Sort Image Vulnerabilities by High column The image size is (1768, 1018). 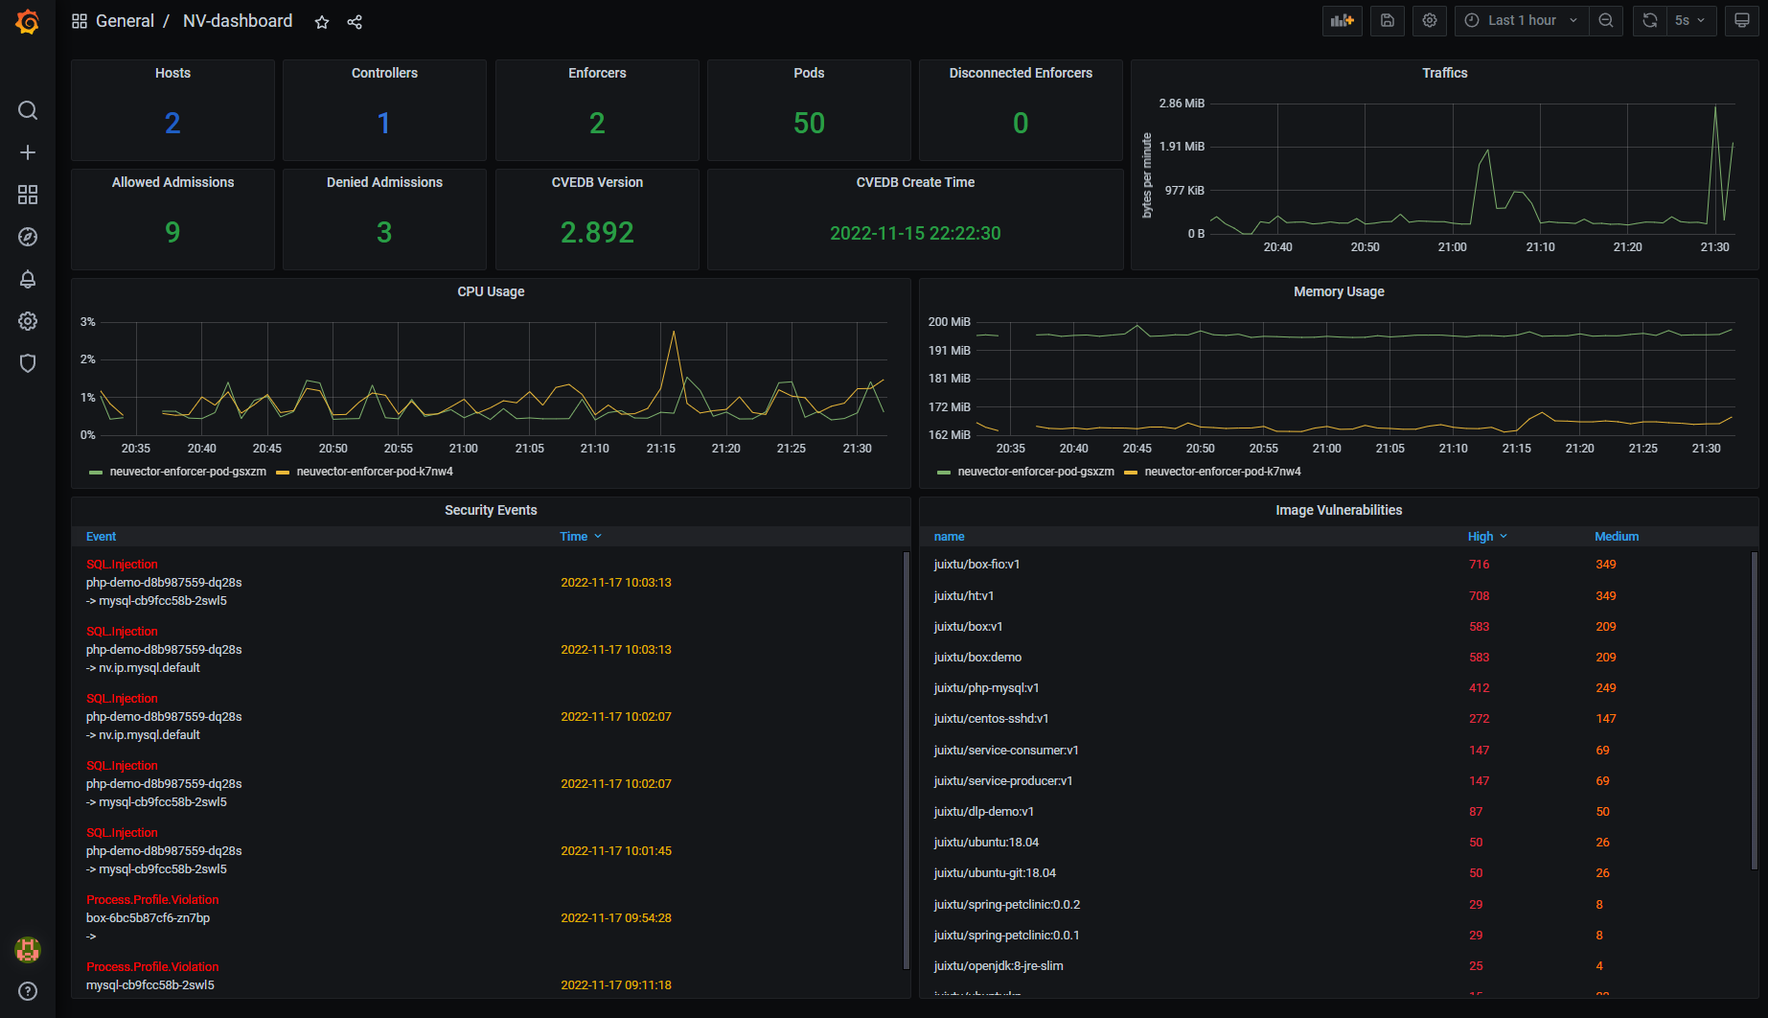coord(1487,537)
